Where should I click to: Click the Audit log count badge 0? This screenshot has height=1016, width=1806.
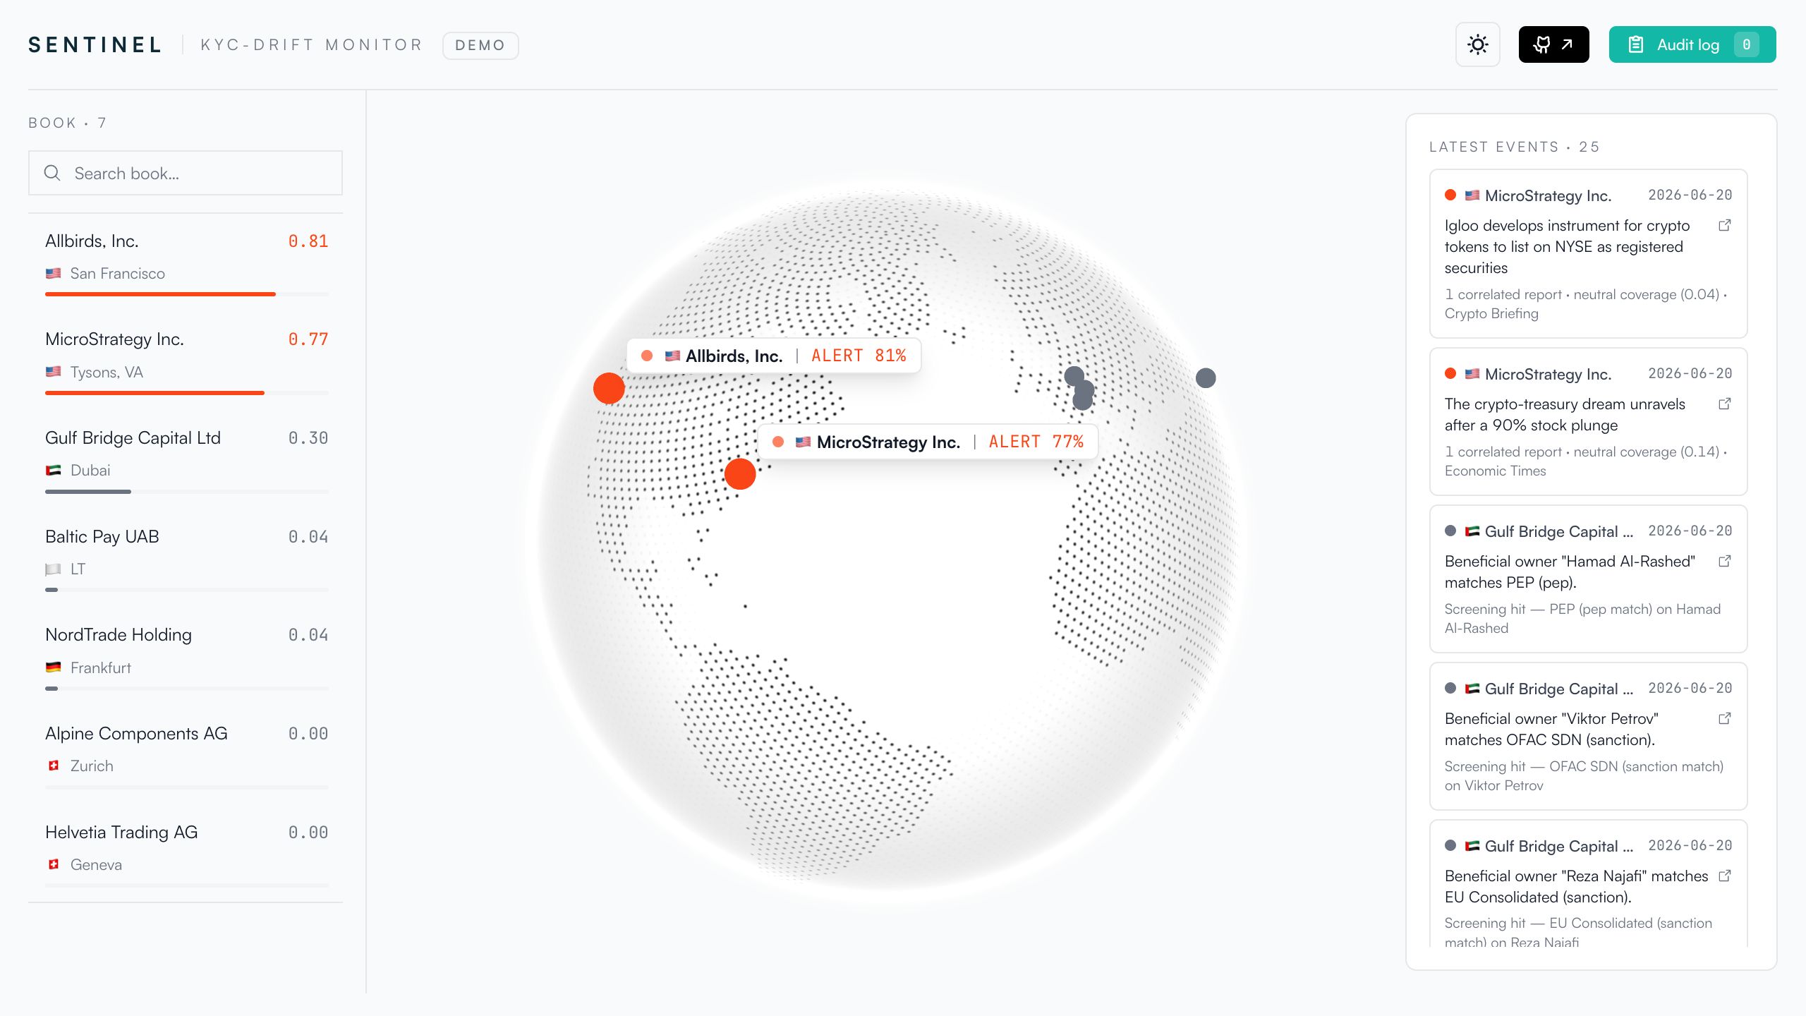pos(1746,44)
